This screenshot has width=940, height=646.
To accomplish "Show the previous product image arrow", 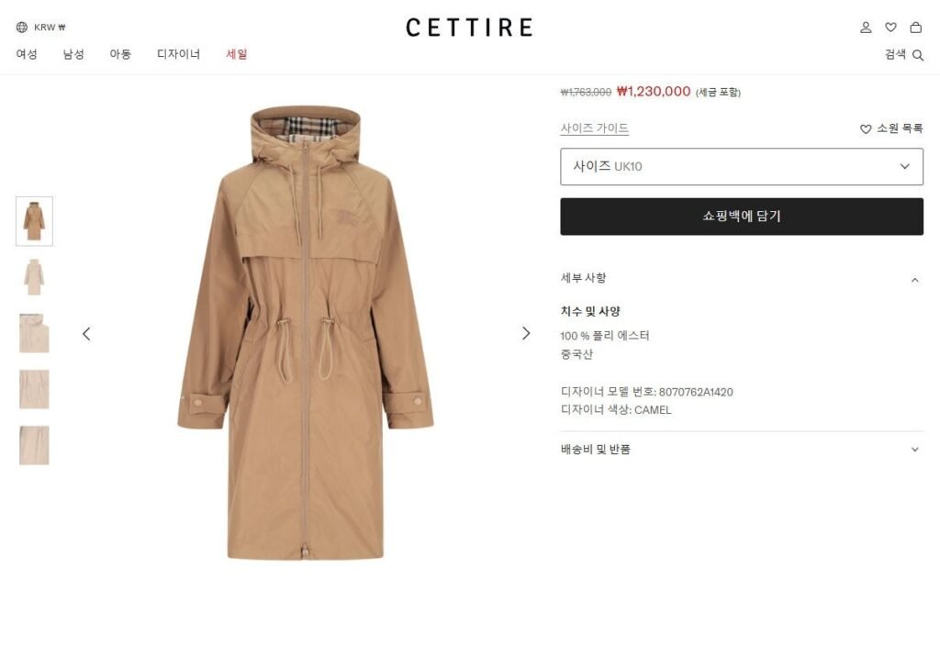I will click(86, 334).
